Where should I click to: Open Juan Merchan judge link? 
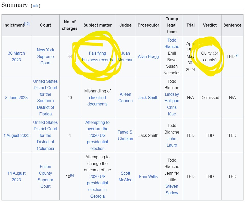(126, 56)
